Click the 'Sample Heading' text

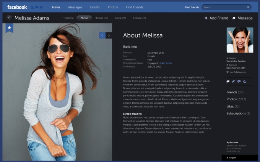pos(132,114)
